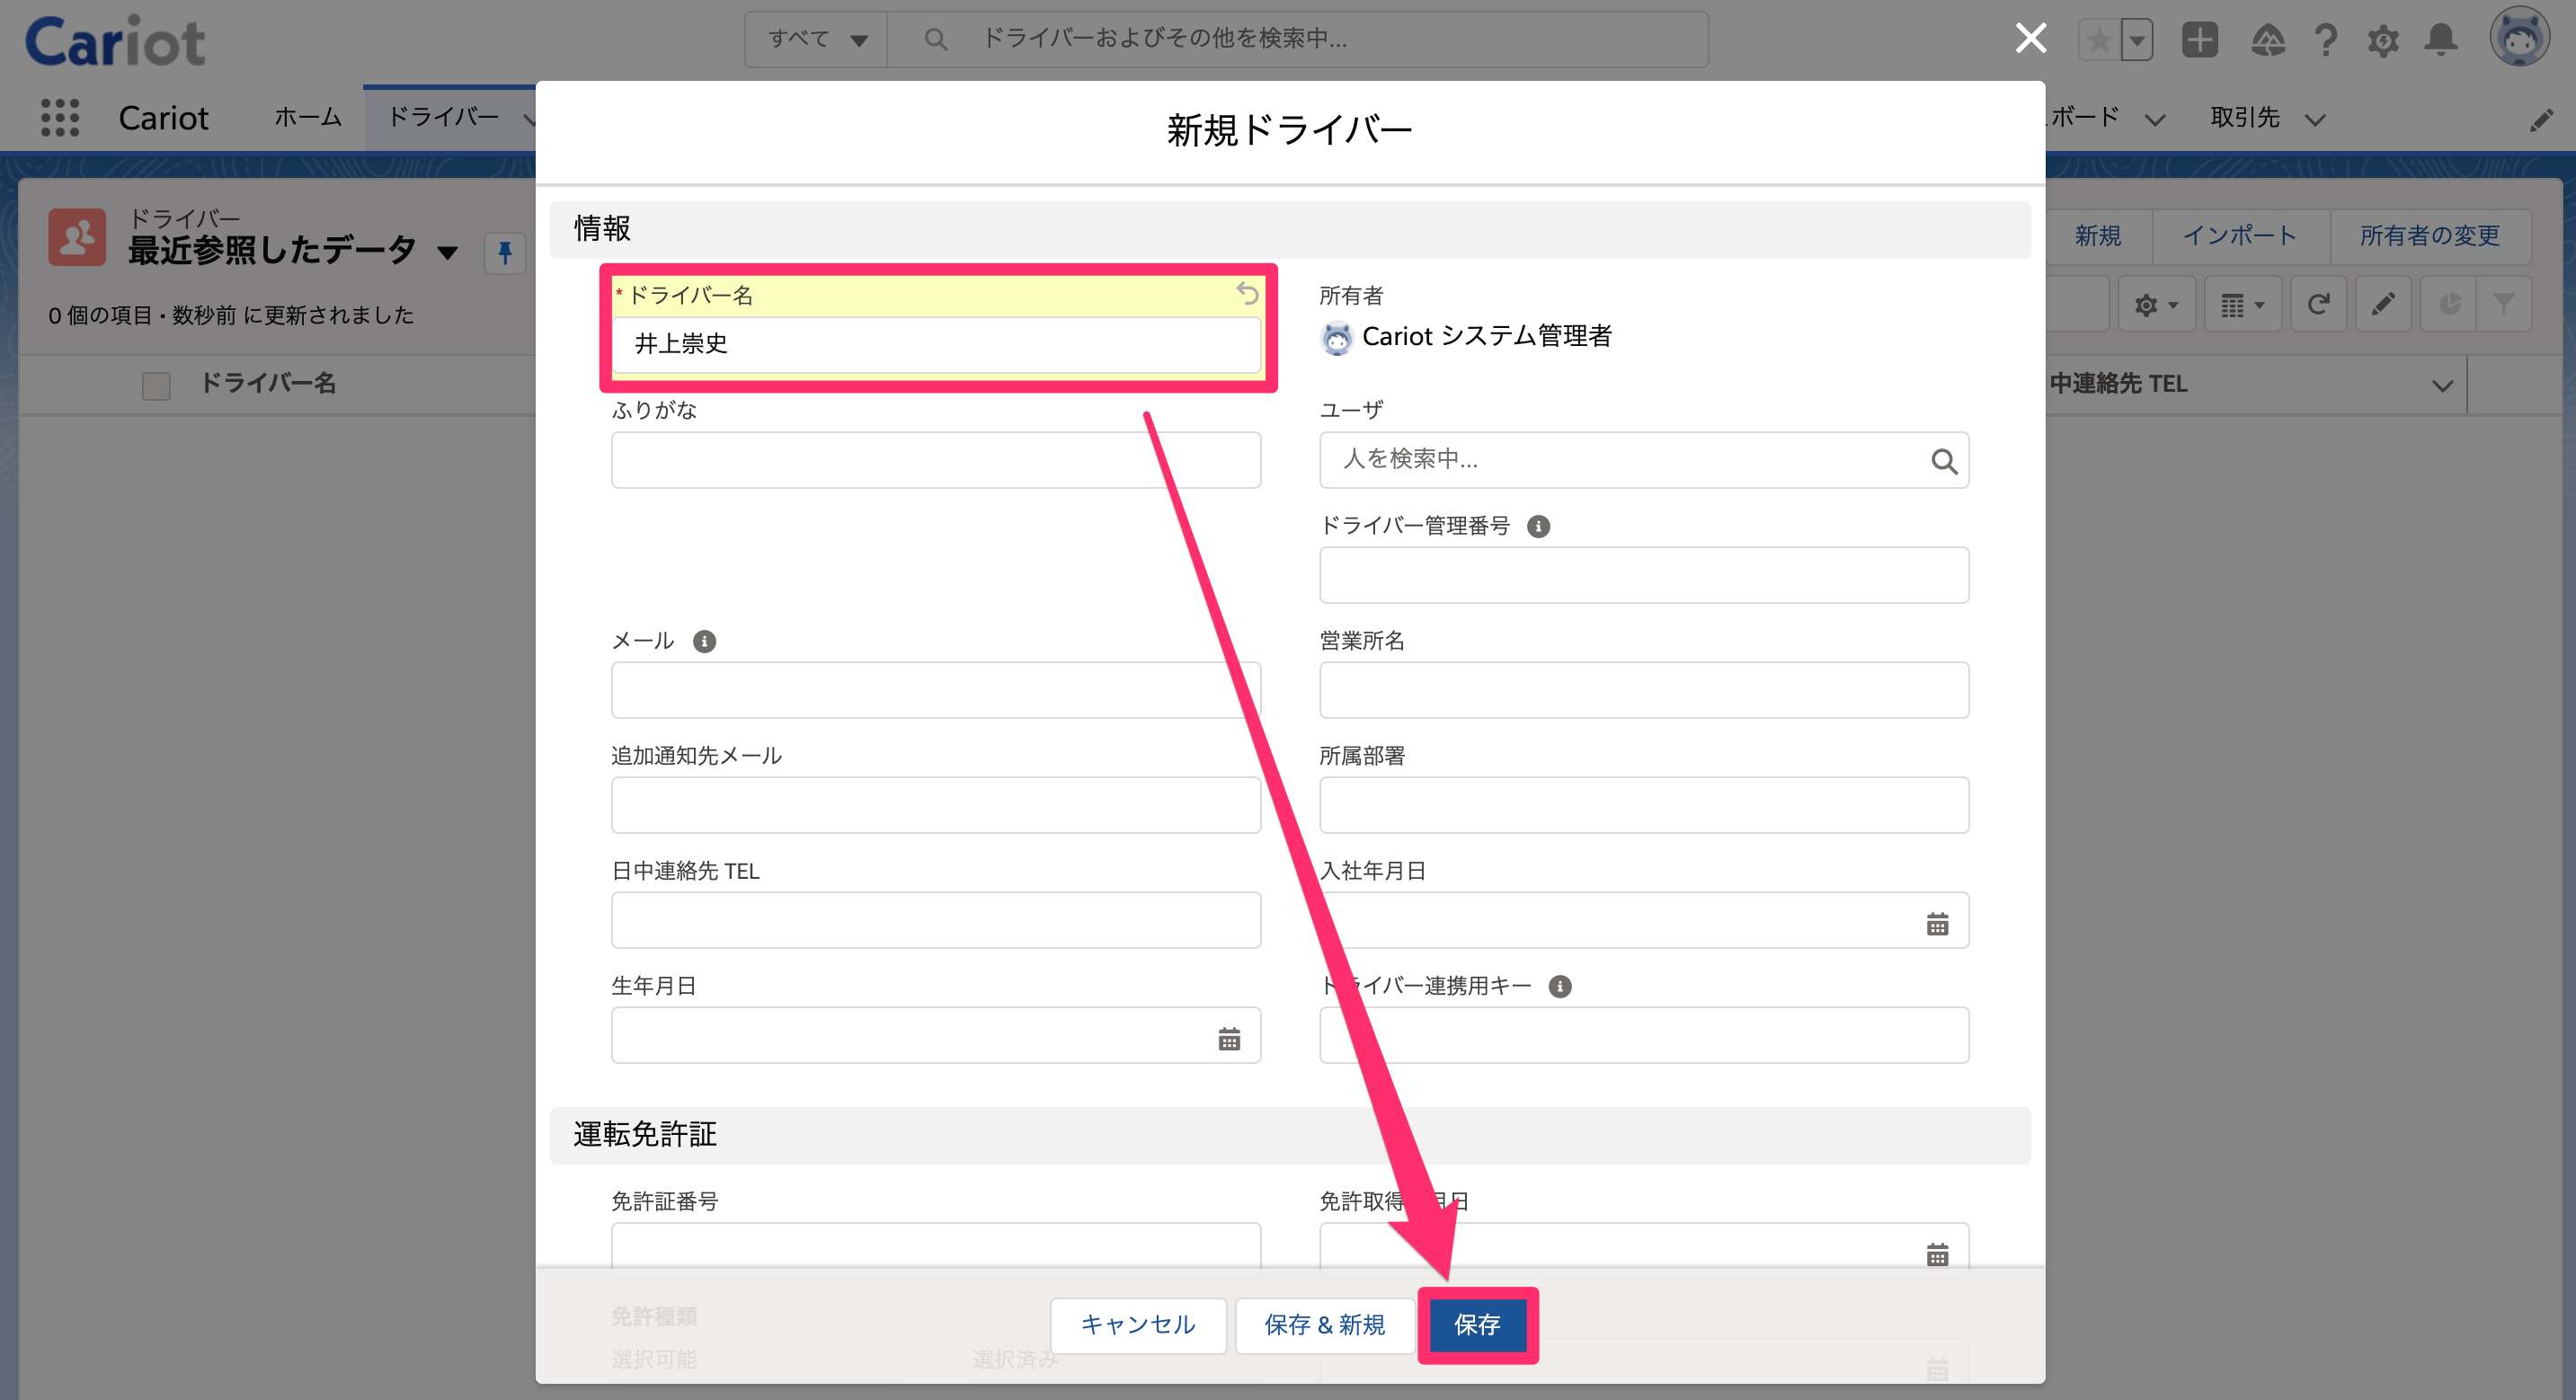Screen dimensions: 2576x1400
Task: Close the 新規ドライバー dialog with the X icon
Action: (x=2030, y=39)
